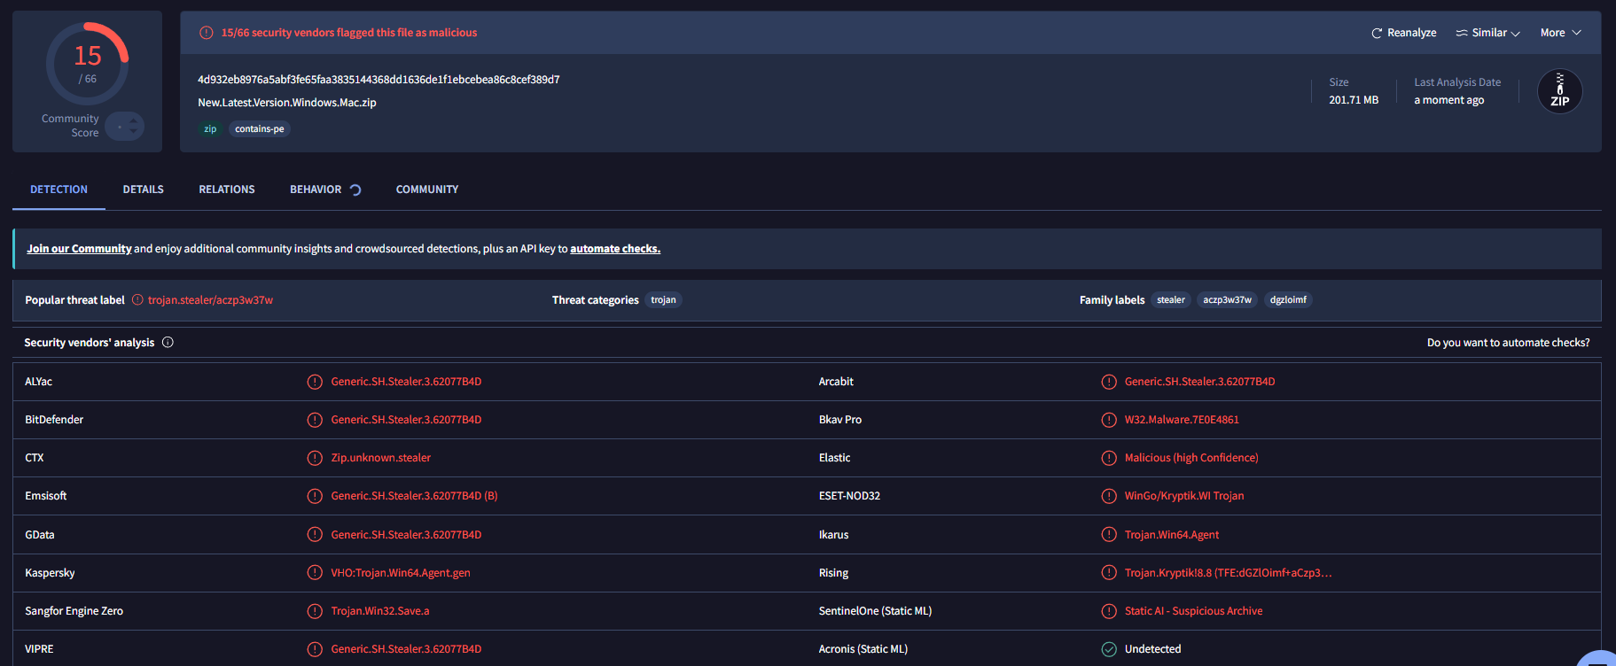Click the green check icon in the Acronis row
1616x666 pixels.
click(1109, 649)
